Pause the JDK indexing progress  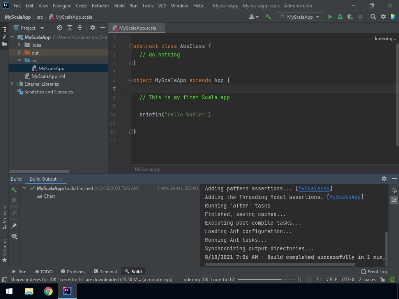(300, 280)
